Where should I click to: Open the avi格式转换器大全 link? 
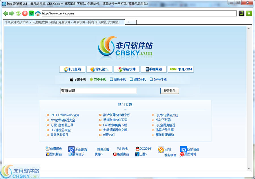click(x=63, y=120)
